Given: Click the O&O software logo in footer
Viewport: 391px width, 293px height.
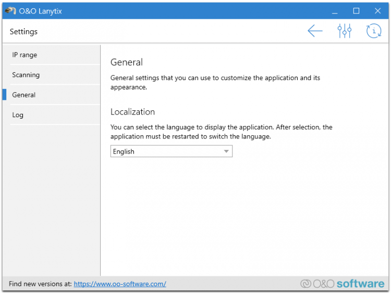Looking at the screenshot, I should [343, 284].
